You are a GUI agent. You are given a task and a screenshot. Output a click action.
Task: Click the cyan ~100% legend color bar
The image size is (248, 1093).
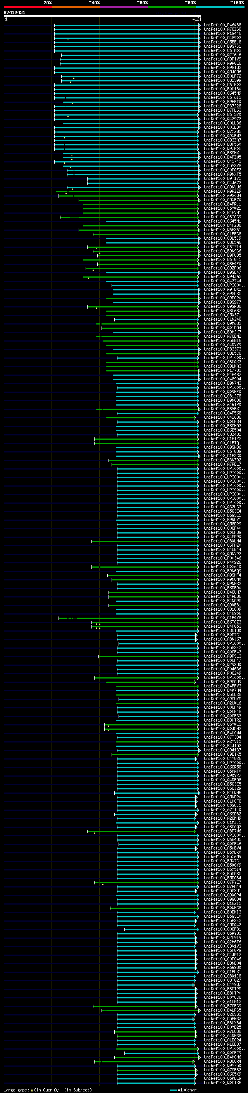pos(220,7)
